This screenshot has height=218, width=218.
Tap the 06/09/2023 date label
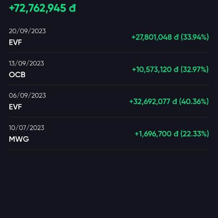coord(27,96)
